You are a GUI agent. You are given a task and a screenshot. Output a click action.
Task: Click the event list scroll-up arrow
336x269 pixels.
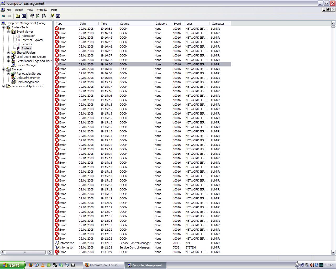(x=333, y=23)
